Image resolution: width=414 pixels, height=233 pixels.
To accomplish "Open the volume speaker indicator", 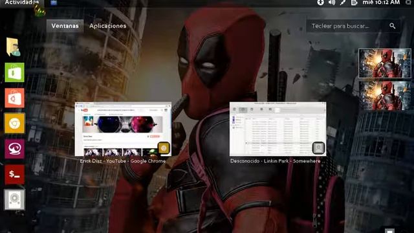I will pos(332,3).
